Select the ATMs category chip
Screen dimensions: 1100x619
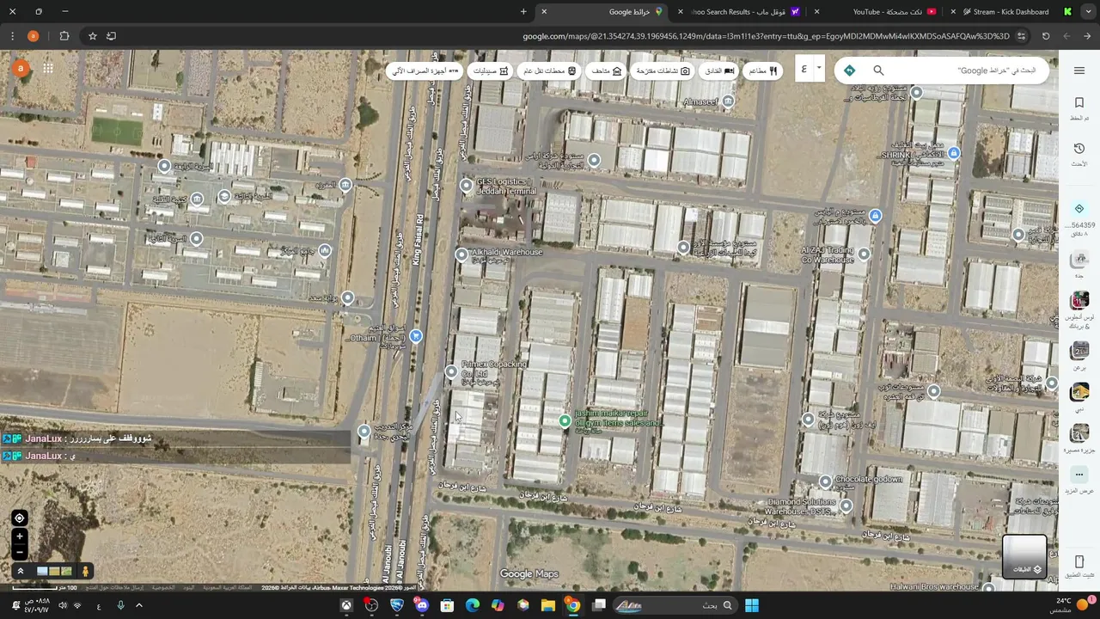[425, 70]
